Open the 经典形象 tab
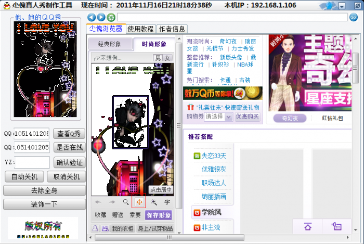 pyautogui.click(x=110, y=44)
